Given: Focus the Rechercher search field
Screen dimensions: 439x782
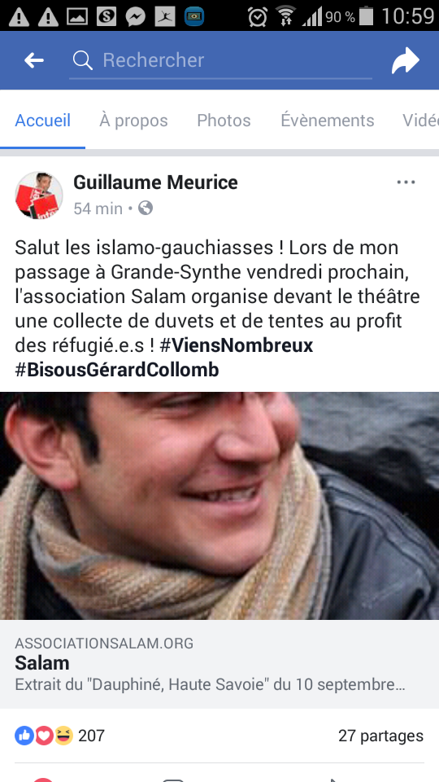Looking at the screenshot, I should click(x=220, y=61).
